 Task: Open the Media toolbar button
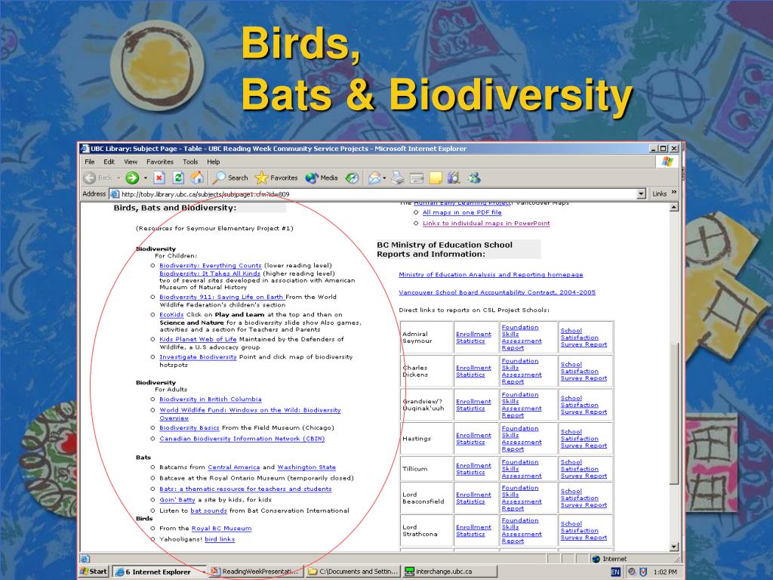322,178
